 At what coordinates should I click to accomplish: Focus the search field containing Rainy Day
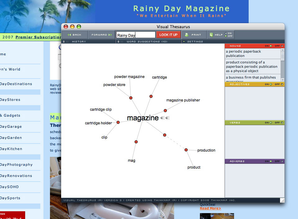click(x=136, y=35)
